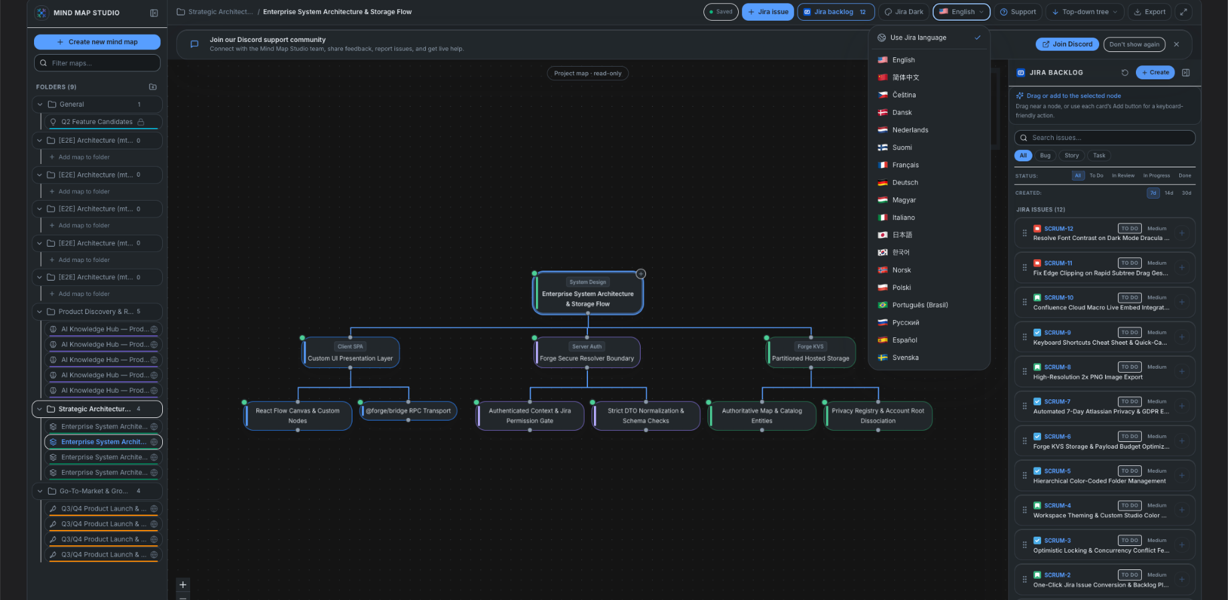
Task: Select the Forge Secure Resolver Boundary node
Action: pyautogui.click(x=587, y=353)
